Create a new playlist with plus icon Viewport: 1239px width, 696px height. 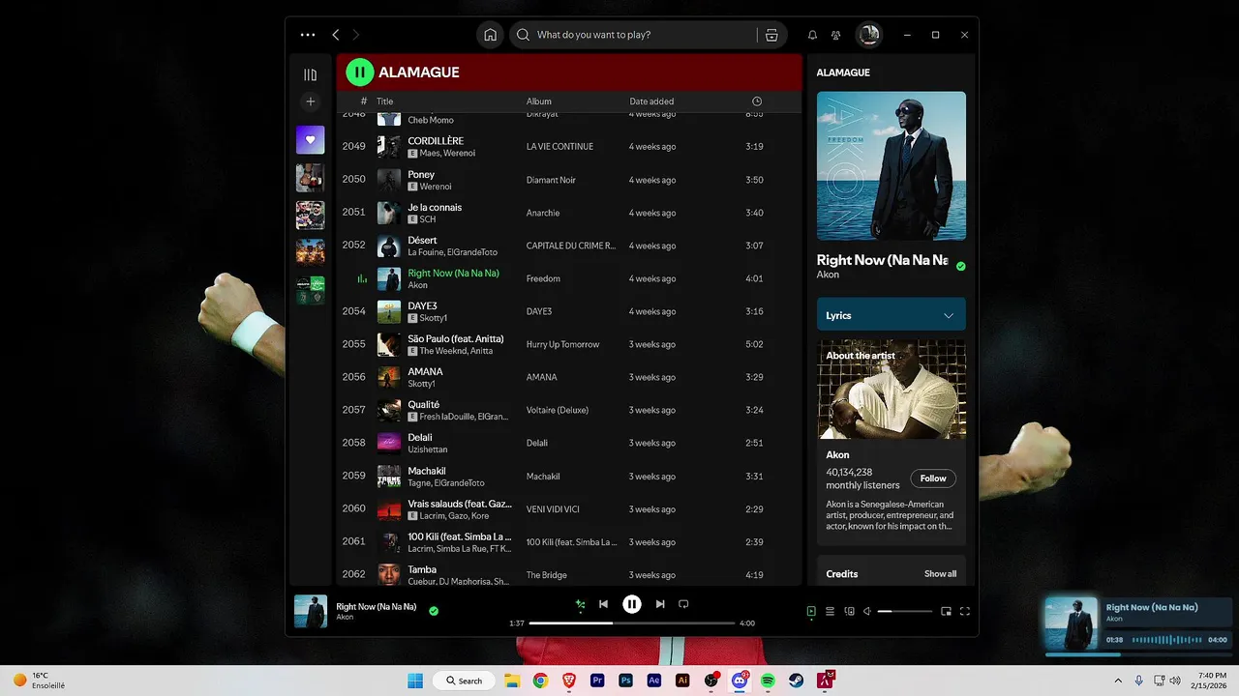(310, 101)
